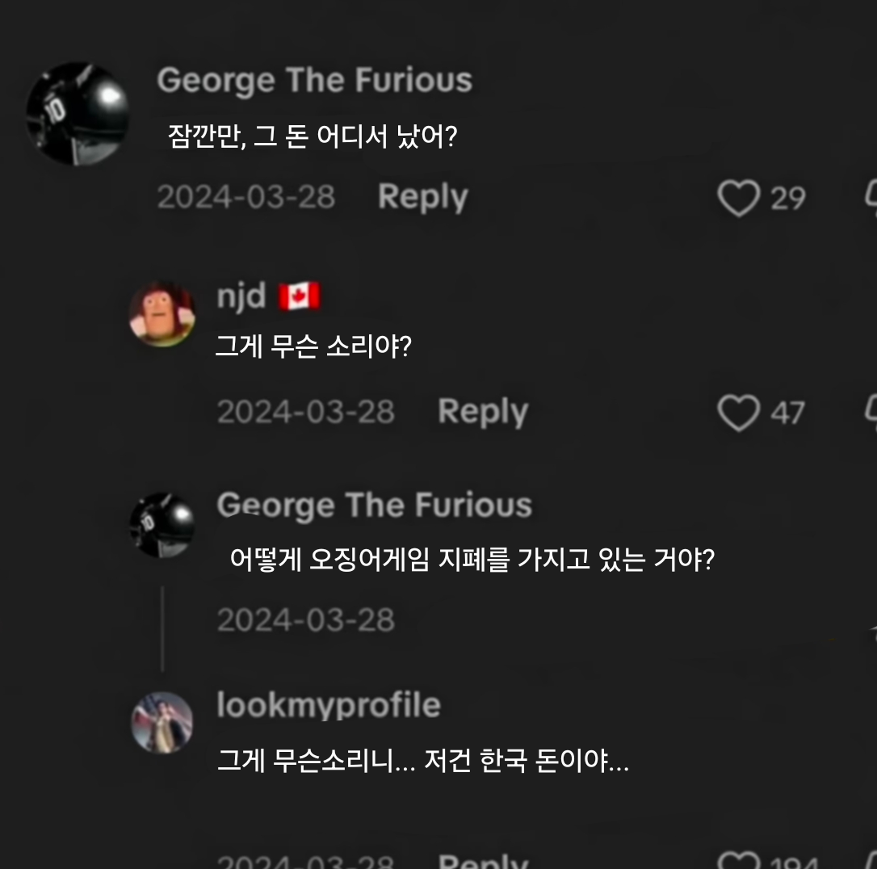Click the partially visible bottom Reply button
Screen dimensions: 877x869
point(483,861)
